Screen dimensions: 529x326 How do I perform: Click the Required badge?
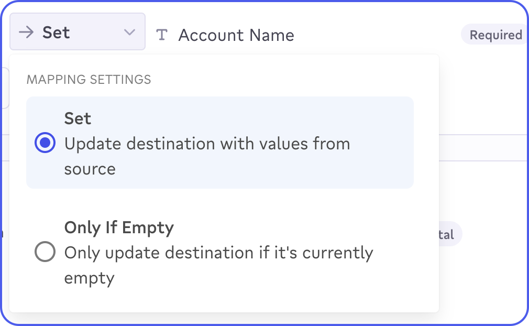click(495, 35)
